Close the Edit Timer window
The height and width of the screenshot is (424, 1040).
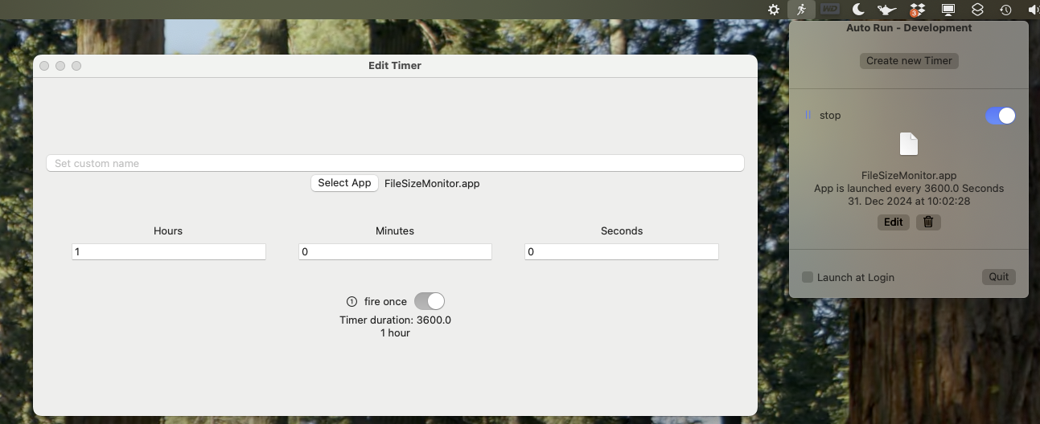[x=44, y=66]
